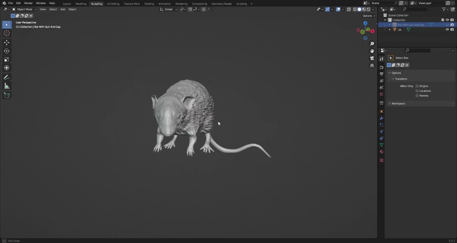
Task: Open the Scene properties tab
Action: pyautogui.click(x=382, y=87)
